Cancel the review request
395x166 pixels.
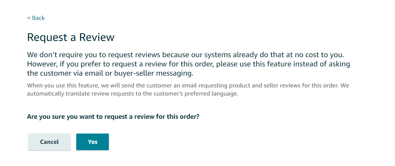49,142
